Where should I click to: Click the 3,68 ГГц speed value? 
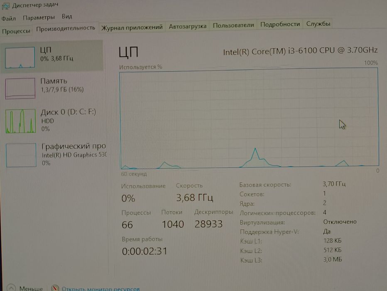pyautogui.click(x=195, y=197)
